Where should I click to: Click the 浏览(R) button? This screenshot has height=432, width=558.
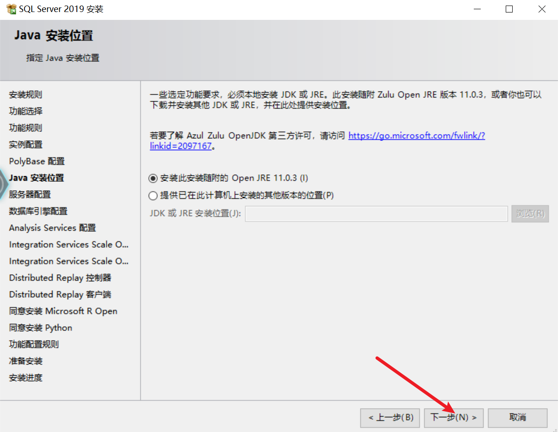point(530,214)
